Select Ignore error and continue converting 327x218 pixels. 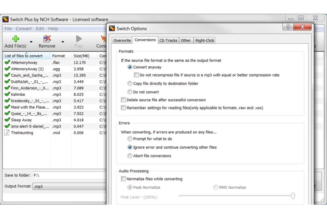130,147
